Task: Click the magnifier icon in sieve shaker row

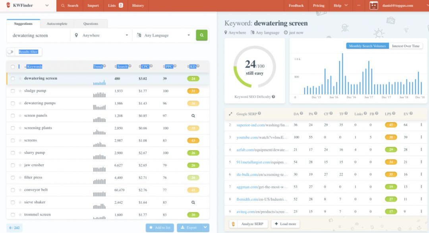Action: click(193, 202)
